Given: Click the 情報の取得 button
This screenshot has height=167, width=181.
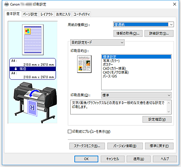Looking at the screenshot, I should click(x=128, y=33).
